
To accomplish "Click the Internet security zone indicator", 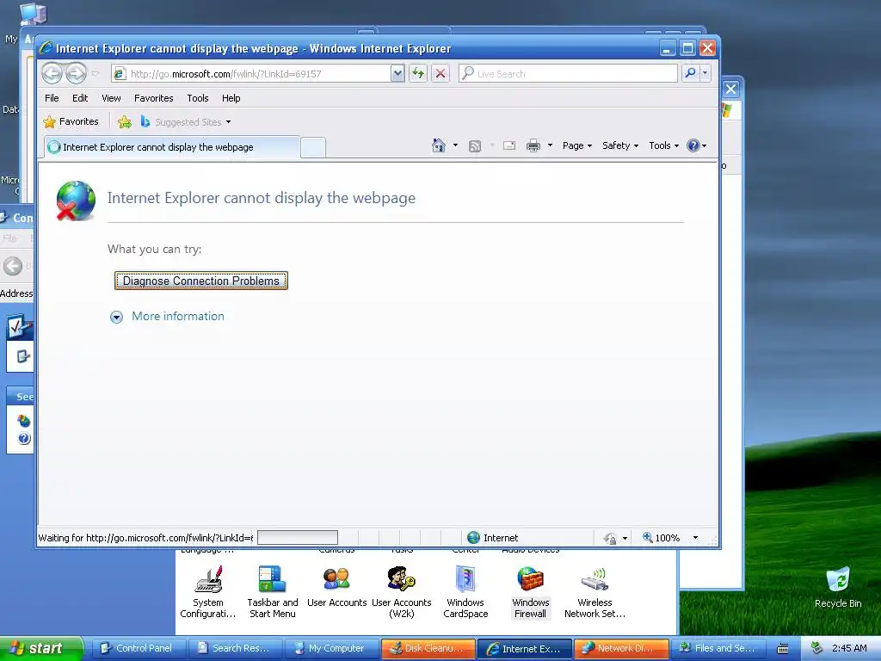I will point(493,538).
